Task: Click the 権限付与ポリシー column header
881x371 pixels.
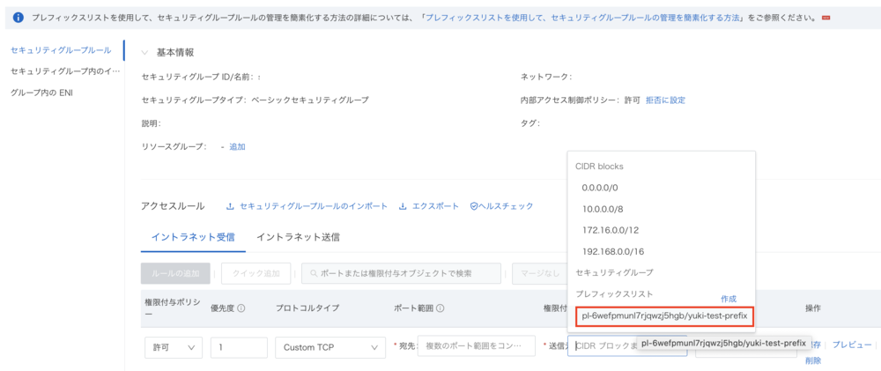Action: coord(172,308)
